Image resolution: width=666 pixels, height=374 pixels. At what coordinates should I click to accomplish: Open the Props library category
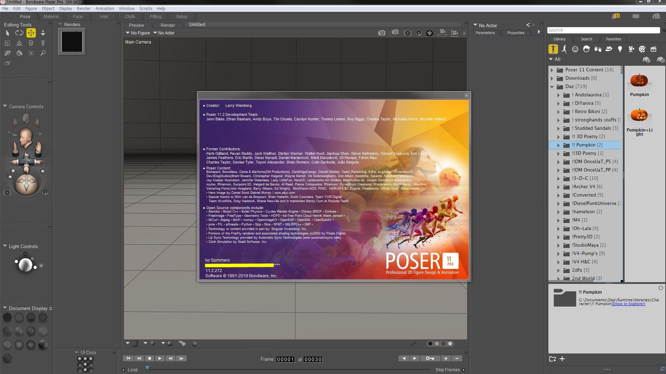609,49
